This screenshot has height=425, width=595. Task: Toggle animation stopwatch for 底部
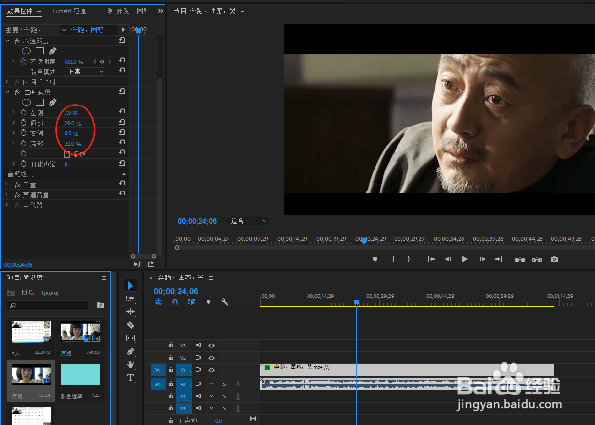tap(23, 143)
